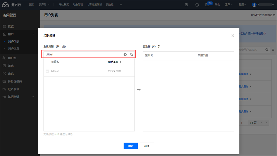Toggle the select-all policies checkbox
Screen dimensions: 277x156
coord(47,62)
